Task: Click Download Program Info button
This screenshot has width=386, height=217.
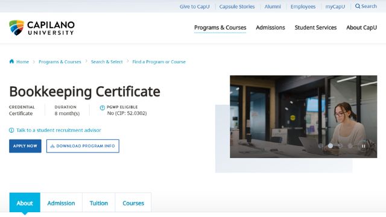Action: [83, 146]
